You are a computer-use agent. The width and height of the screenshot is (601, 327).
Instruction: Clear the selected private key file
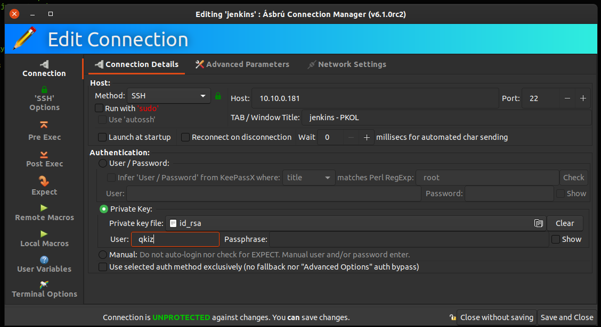click(x=565, y=223)
